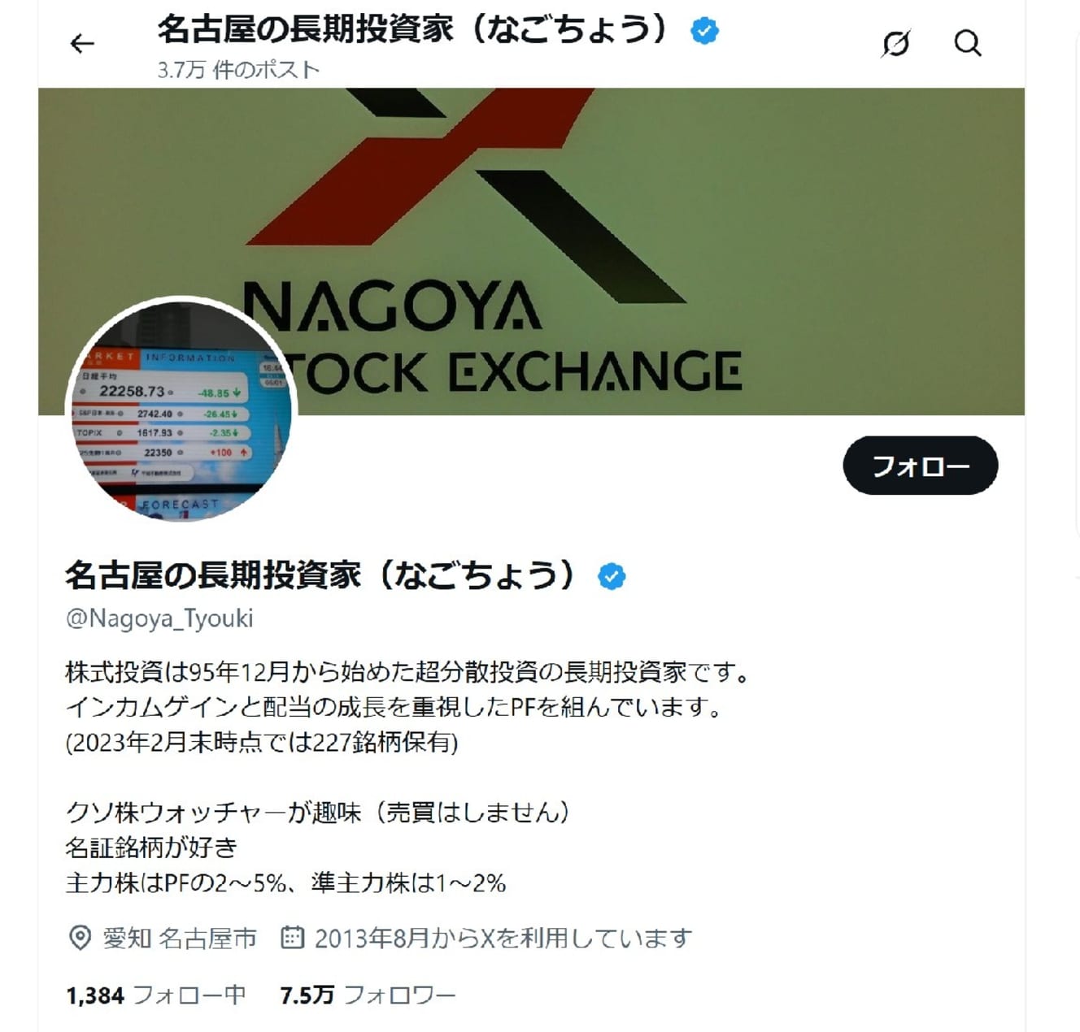Image resolution: width=1080 pixels, height=1032 pixels.
Task: Click the back arrow icon
Action: [x=82, y=43]
